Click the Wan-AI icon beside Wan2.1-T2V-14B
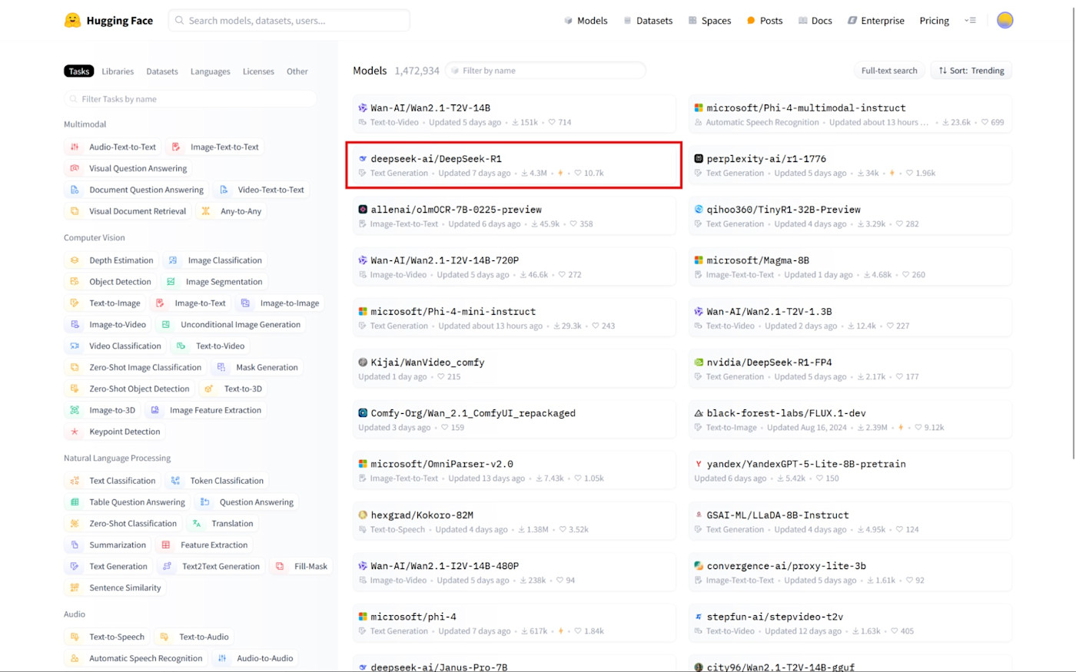 (x=363, y=108)
